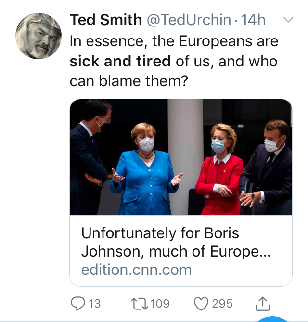Visit the edition.cnn.com domain link
Viewport: 308px width, 322px height.
[136, 270]
